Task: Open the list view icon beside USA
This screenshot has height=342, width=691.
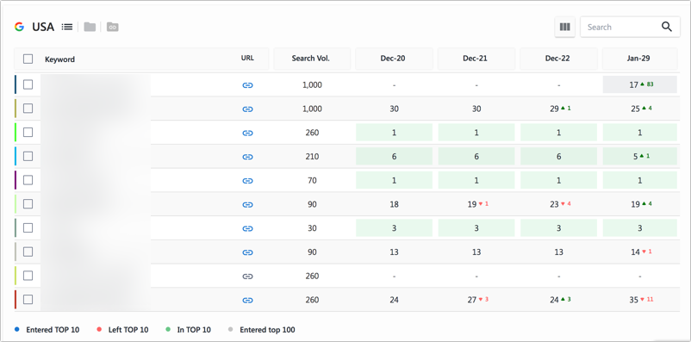Action: click(x=67, y=27)
